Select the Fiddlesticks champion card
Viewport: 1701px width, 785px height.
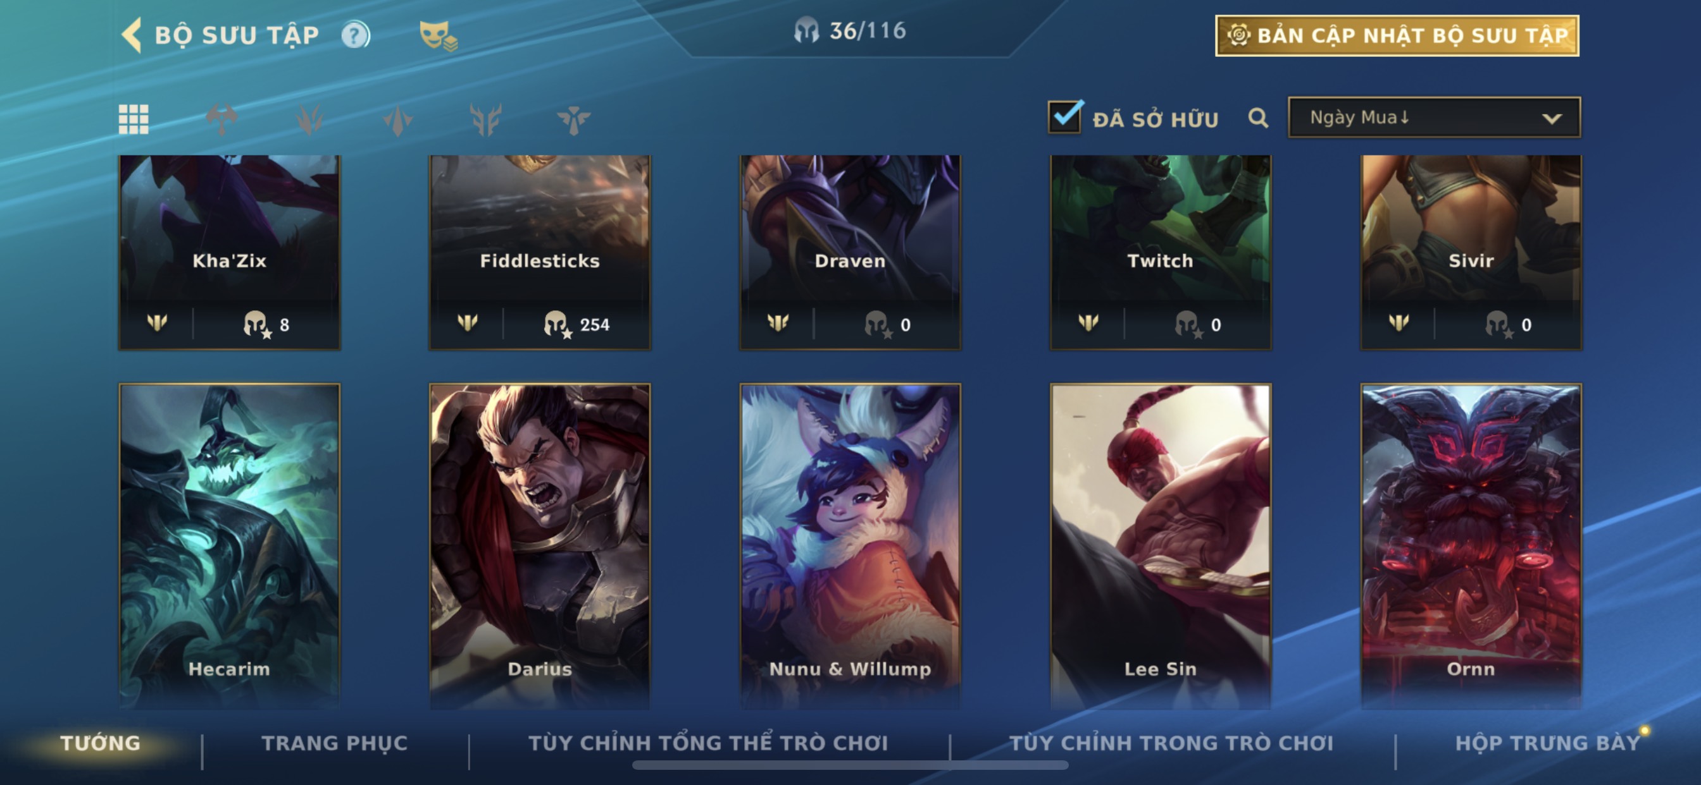(x=540, y=252)
